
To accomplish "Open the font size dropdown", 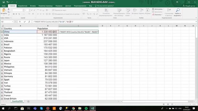I will coord(29,10).
